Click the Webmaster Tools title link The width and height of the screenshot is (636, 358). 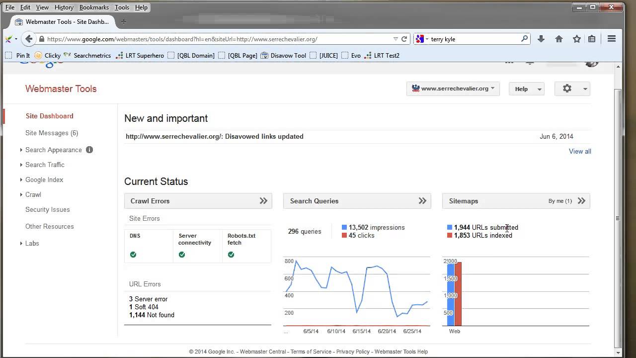pyautogui.click(x=61, y=89)
